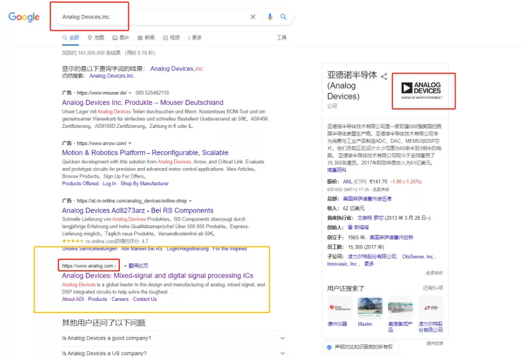Expand 'Is Analog Devices a US company?'
This screenshot has width=525, height=358.
[174, 353]
